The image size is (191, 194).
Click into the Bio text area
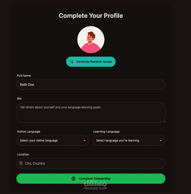pyautogui.click(x=91, y=113)
